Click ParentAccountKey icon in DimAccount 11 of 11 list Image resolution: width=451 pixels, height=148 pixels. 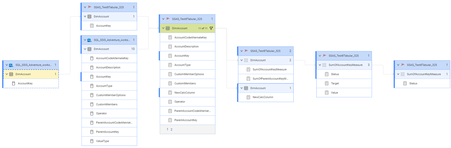point(170,120)
